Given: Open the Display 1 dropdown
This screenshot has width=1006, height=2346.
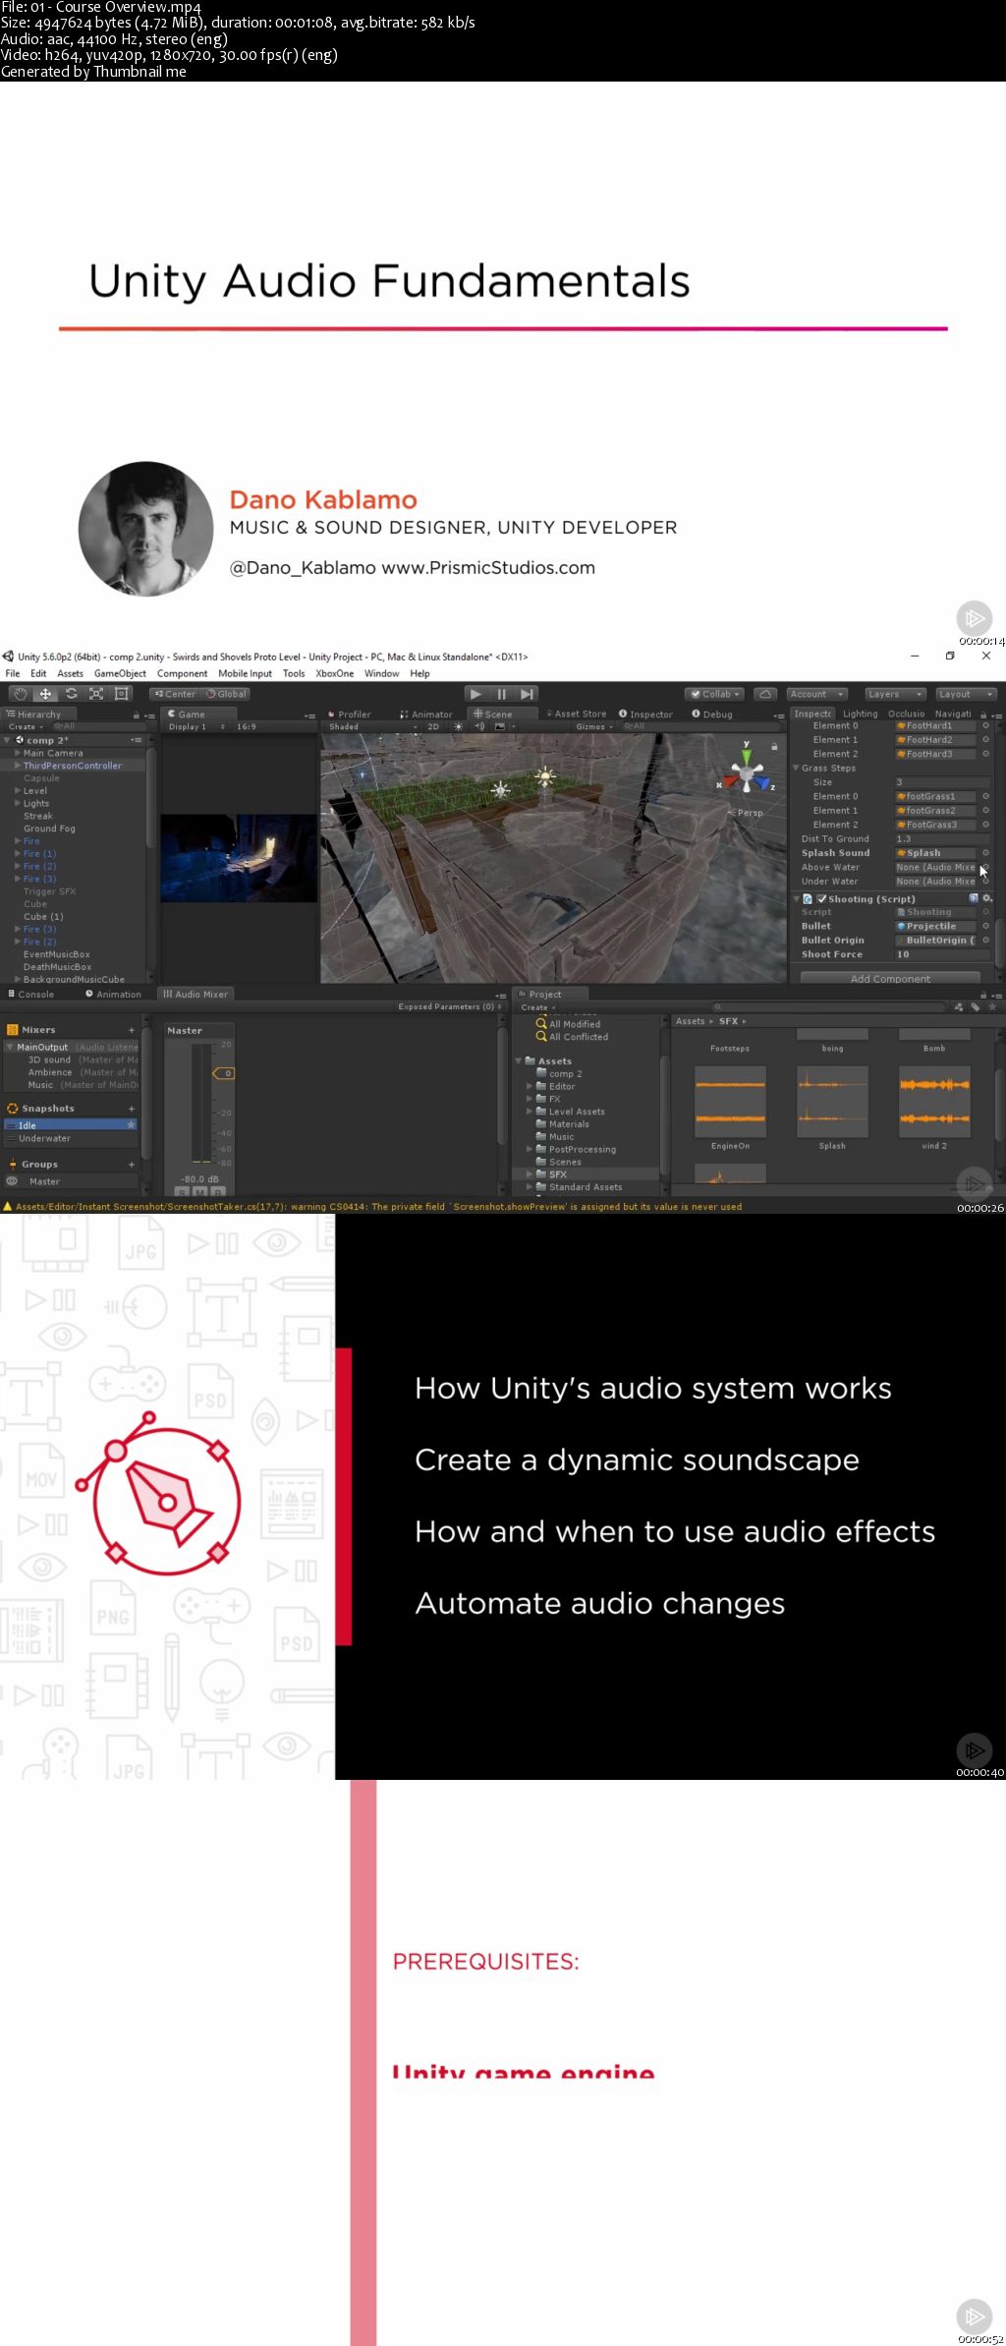Looking at the screenshot, I should coord(196,727).
